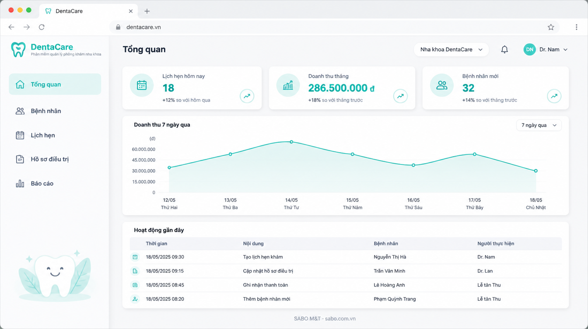Click the 17/05 data point on chart
The image size is (588, 329).
coord(475,154)
